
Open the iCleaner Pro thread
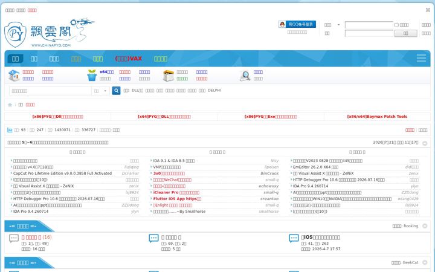pyautogui.click(x=176, y=192)
